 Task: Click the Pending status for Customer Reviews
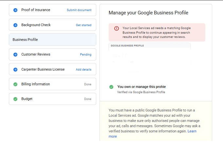tap(85, 55)
